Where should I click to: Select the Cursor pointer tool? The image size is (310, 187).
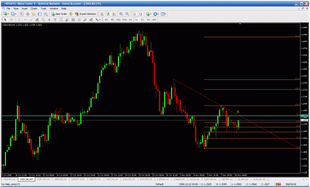[5, 20]
